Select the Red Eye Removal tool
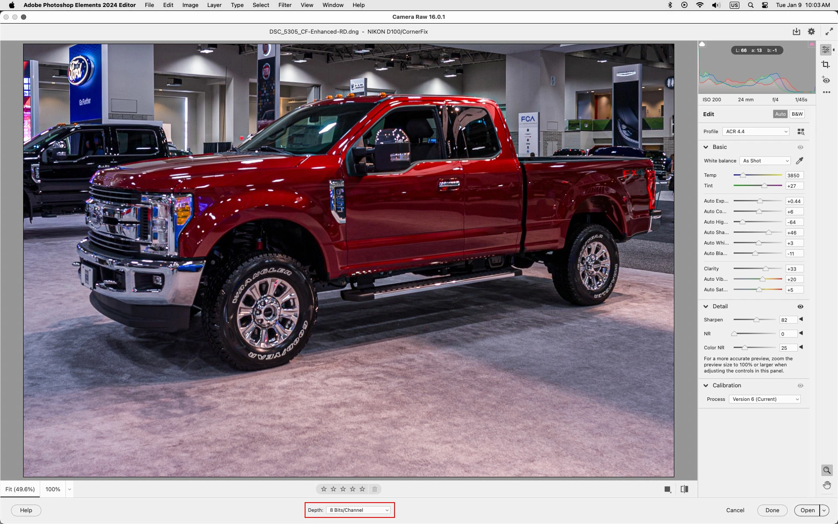 point(826,80)
